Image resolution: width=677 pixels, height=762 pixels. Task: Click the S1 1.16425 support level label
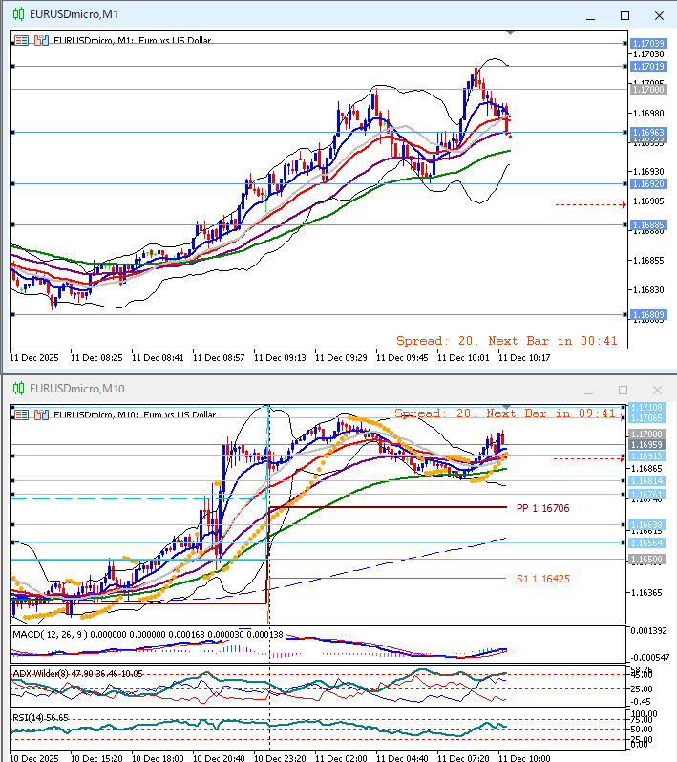click(x=542, y=579)
